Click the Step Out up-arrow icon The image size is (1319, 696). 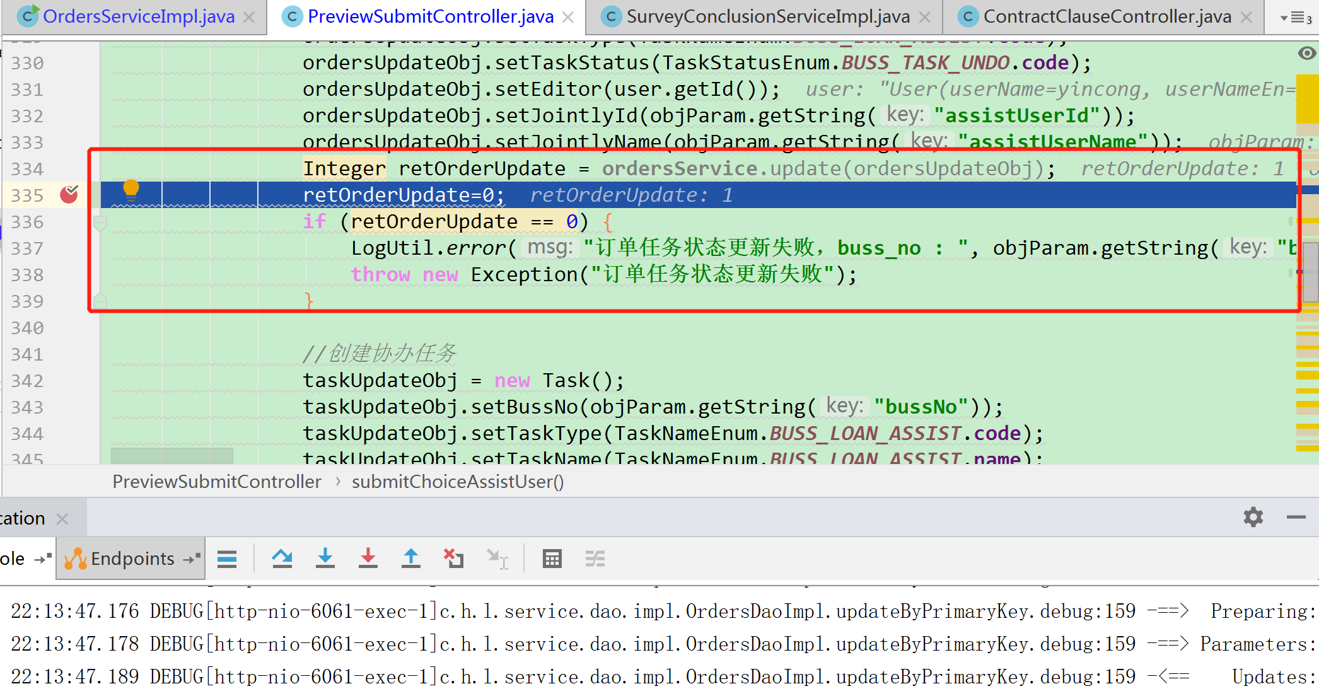pyautogui.click(x=410, y=559)
